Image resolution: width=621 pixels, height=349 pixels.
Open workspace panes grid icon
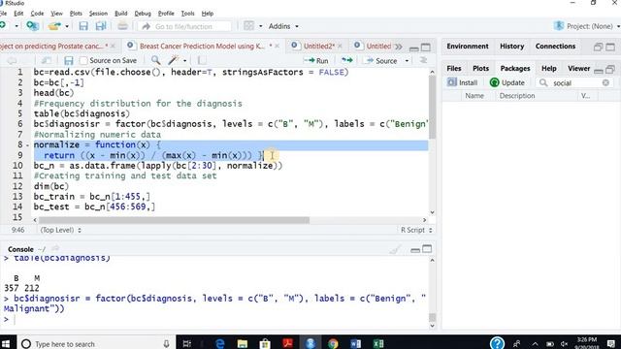coord(248,26)
